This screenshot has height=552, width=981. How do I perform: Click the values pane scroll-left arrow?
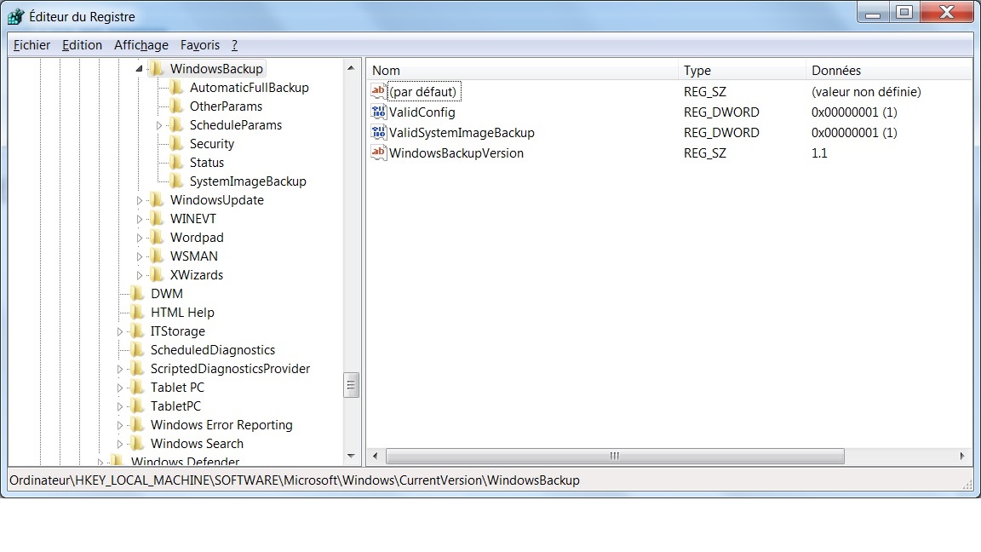click(x=375, y=457)
